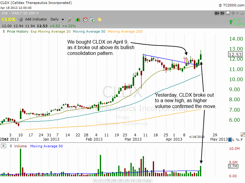Image resolution: width=245 pixels, height=183 pixels.
Task: Select the Today time range tab
Action: [146, 181]
